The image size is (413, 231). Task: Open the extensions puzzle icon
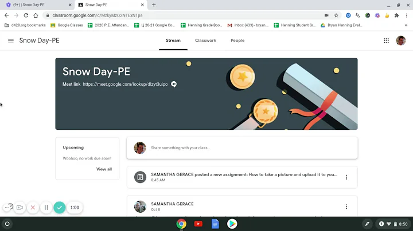point(396,15)
